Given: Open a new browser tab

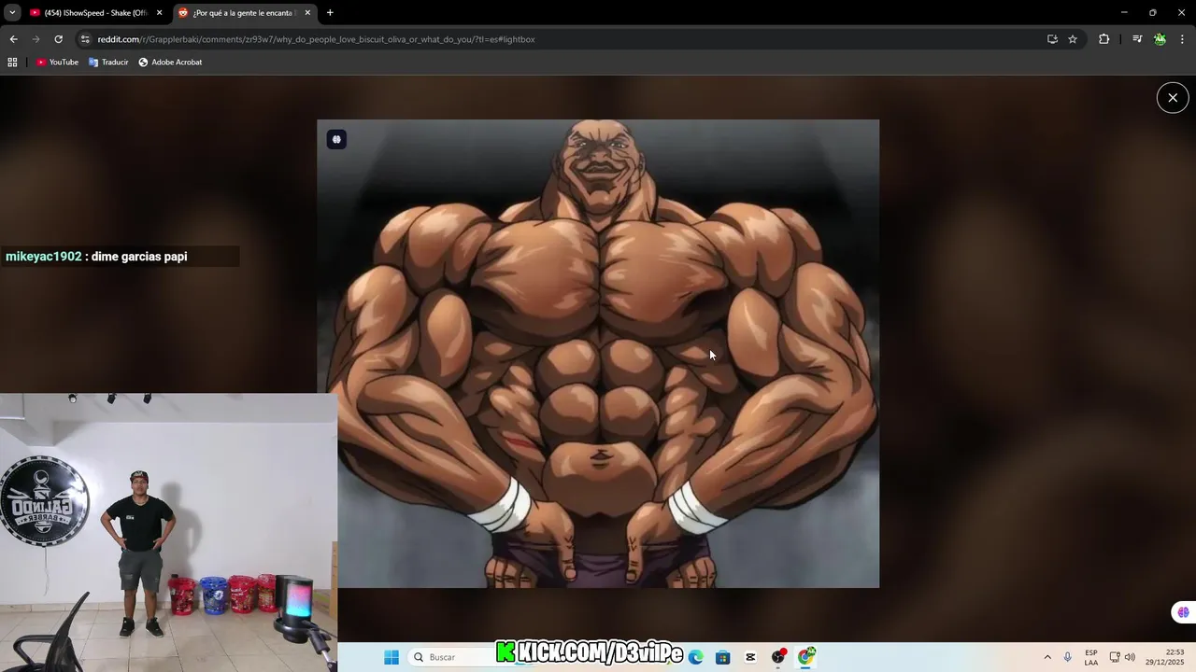Looking at the screenshot, I should tap(330, 13).
